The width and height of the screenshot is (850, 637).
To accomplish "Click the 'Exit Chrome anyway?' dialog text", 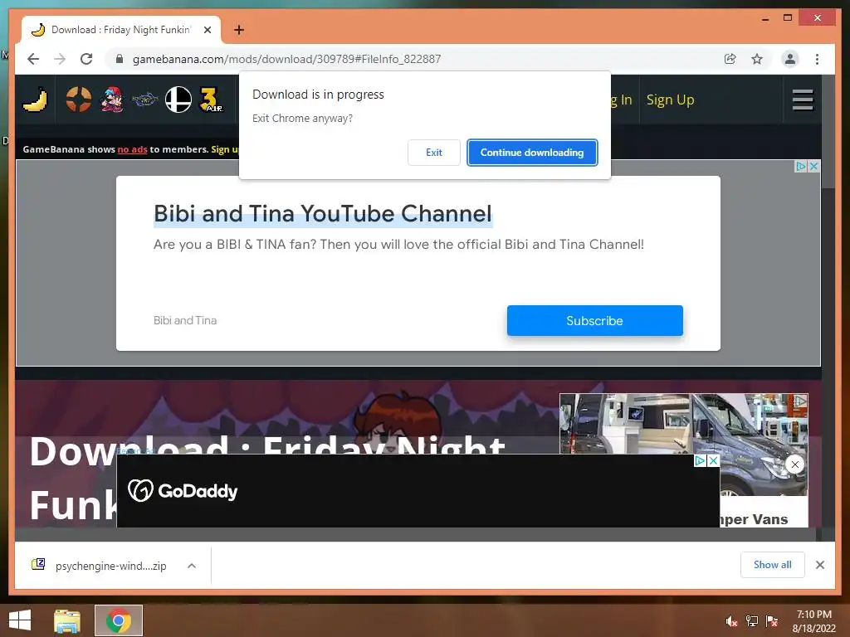I will point(302,118).
